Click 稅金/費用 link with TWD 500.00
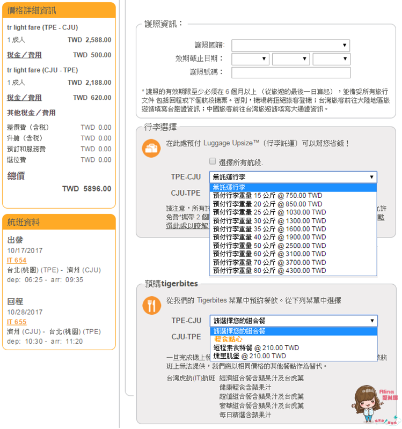The image size is (402, 429). [24, 55]
